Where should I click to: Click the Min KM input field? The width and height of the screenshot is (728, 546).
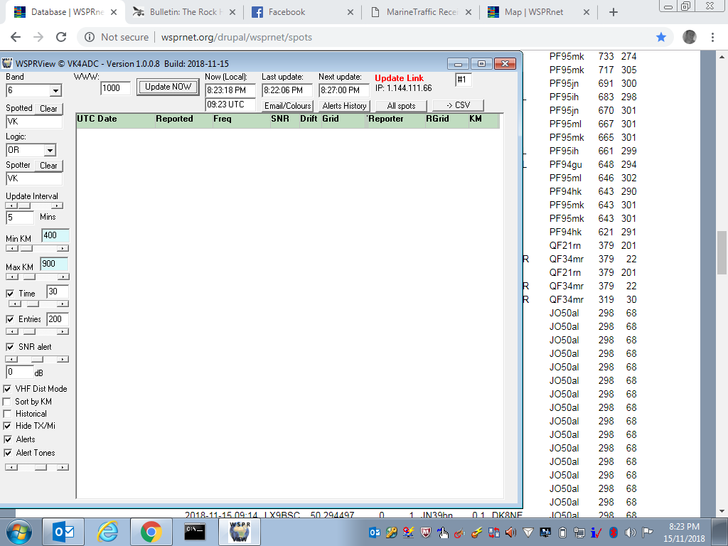pos(55,235)
